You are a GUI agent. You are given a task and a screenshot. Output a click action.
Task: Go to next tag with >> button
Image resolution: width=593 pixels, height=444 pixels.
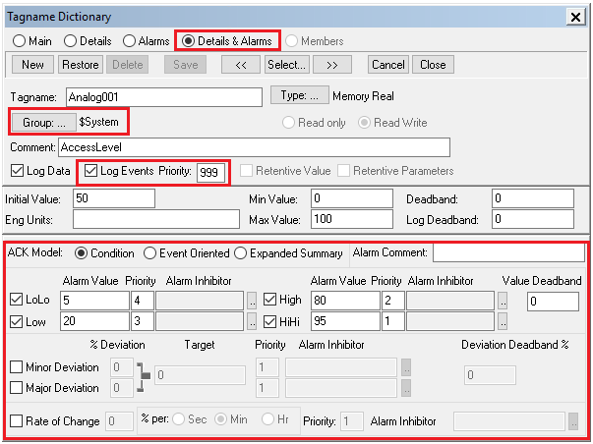pyautogui.click(x=332, y=65)
